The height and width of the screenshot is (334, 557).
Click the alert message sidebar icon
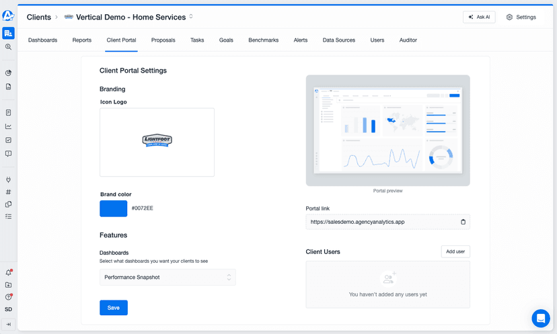coord(8,154)
